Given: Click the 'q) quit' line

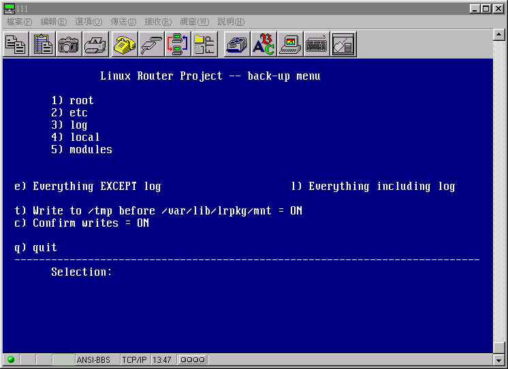Looking at the screenshot, I should pyautogui.click(x=35, y=248).
